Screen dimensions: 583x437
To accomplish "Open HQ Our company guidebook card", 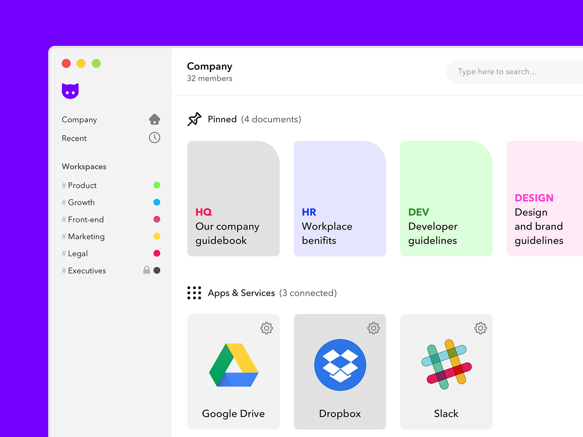I will (x=234, y=198).
